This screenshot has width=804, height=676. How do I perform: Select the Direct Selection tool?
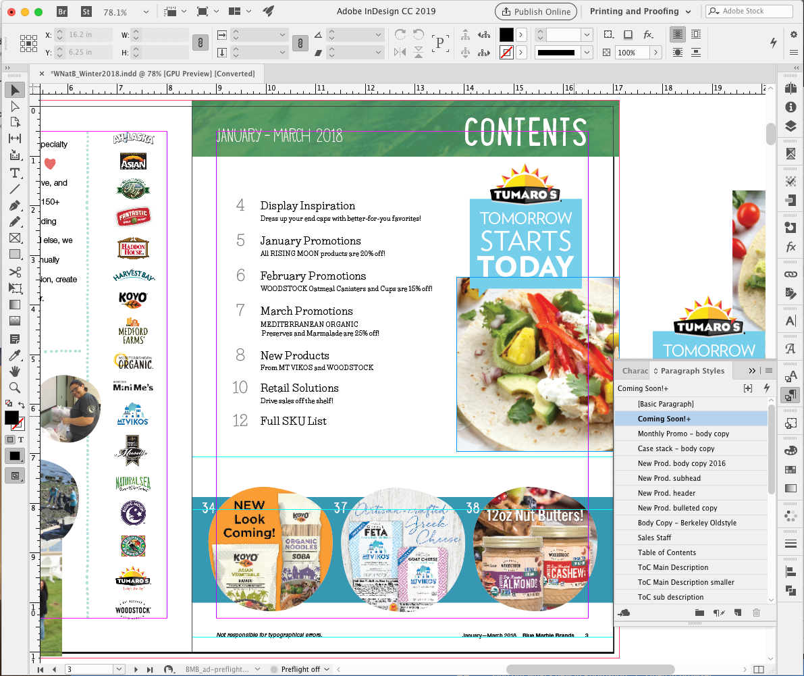(x=15, y=106)
